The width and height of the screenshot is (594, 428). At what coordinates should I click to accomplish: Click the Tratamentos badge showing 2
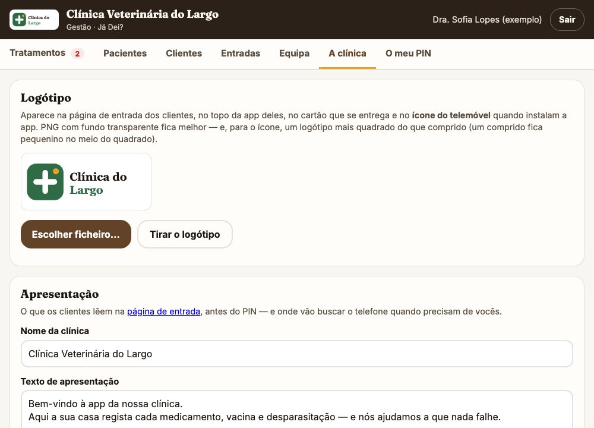(77, 53)
